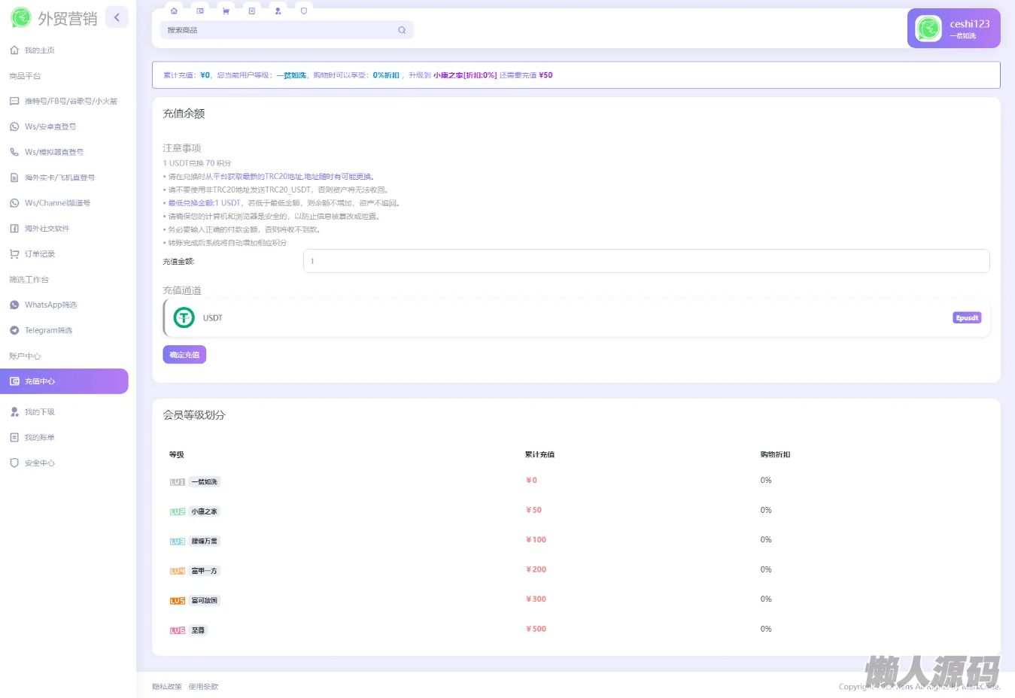
Task: Click the ceshi123 user avatar
Action: 928,29
